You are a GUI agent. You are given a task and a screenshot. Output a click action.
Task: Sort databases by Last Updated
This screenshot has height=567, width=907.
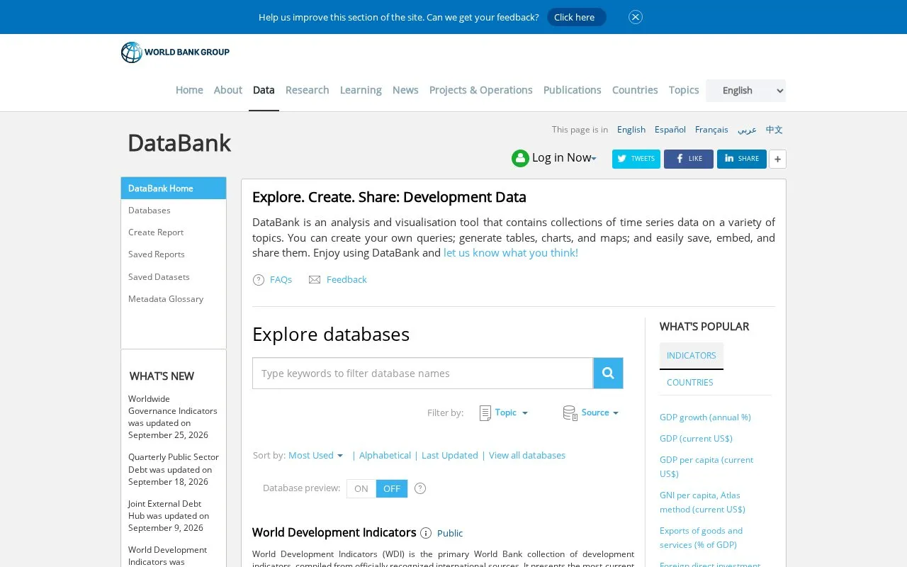click(450, 455)
